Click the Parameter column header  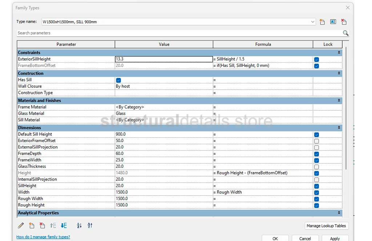click(x=66, y=44)
